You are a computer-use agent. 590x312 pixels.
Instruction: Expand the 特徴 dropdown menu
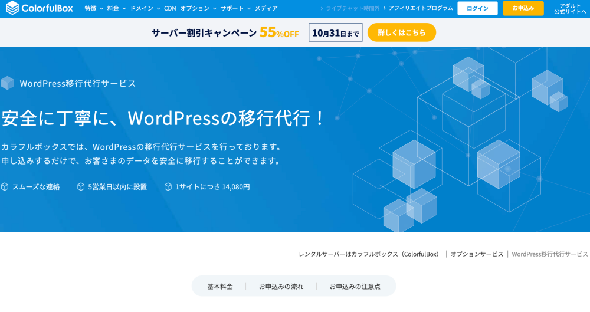94,8
